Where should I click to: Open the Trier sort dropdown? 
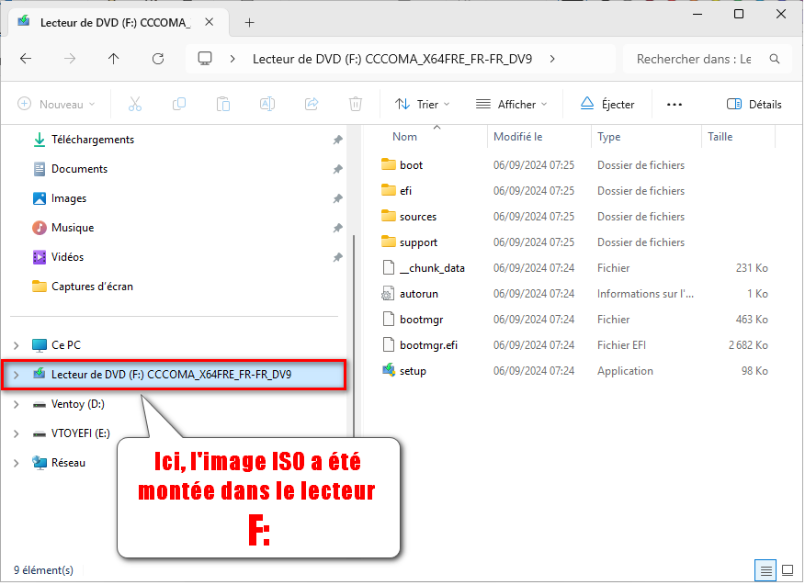click(417, 105)
